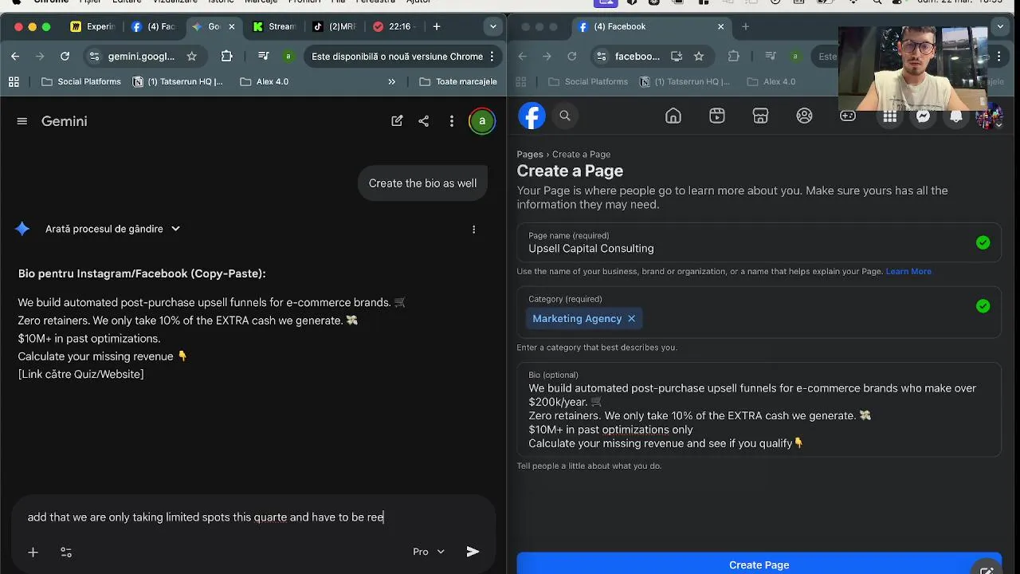Add attachment with plus icon in Gemini prompt
1020x574 pixels.
(33, 552)
